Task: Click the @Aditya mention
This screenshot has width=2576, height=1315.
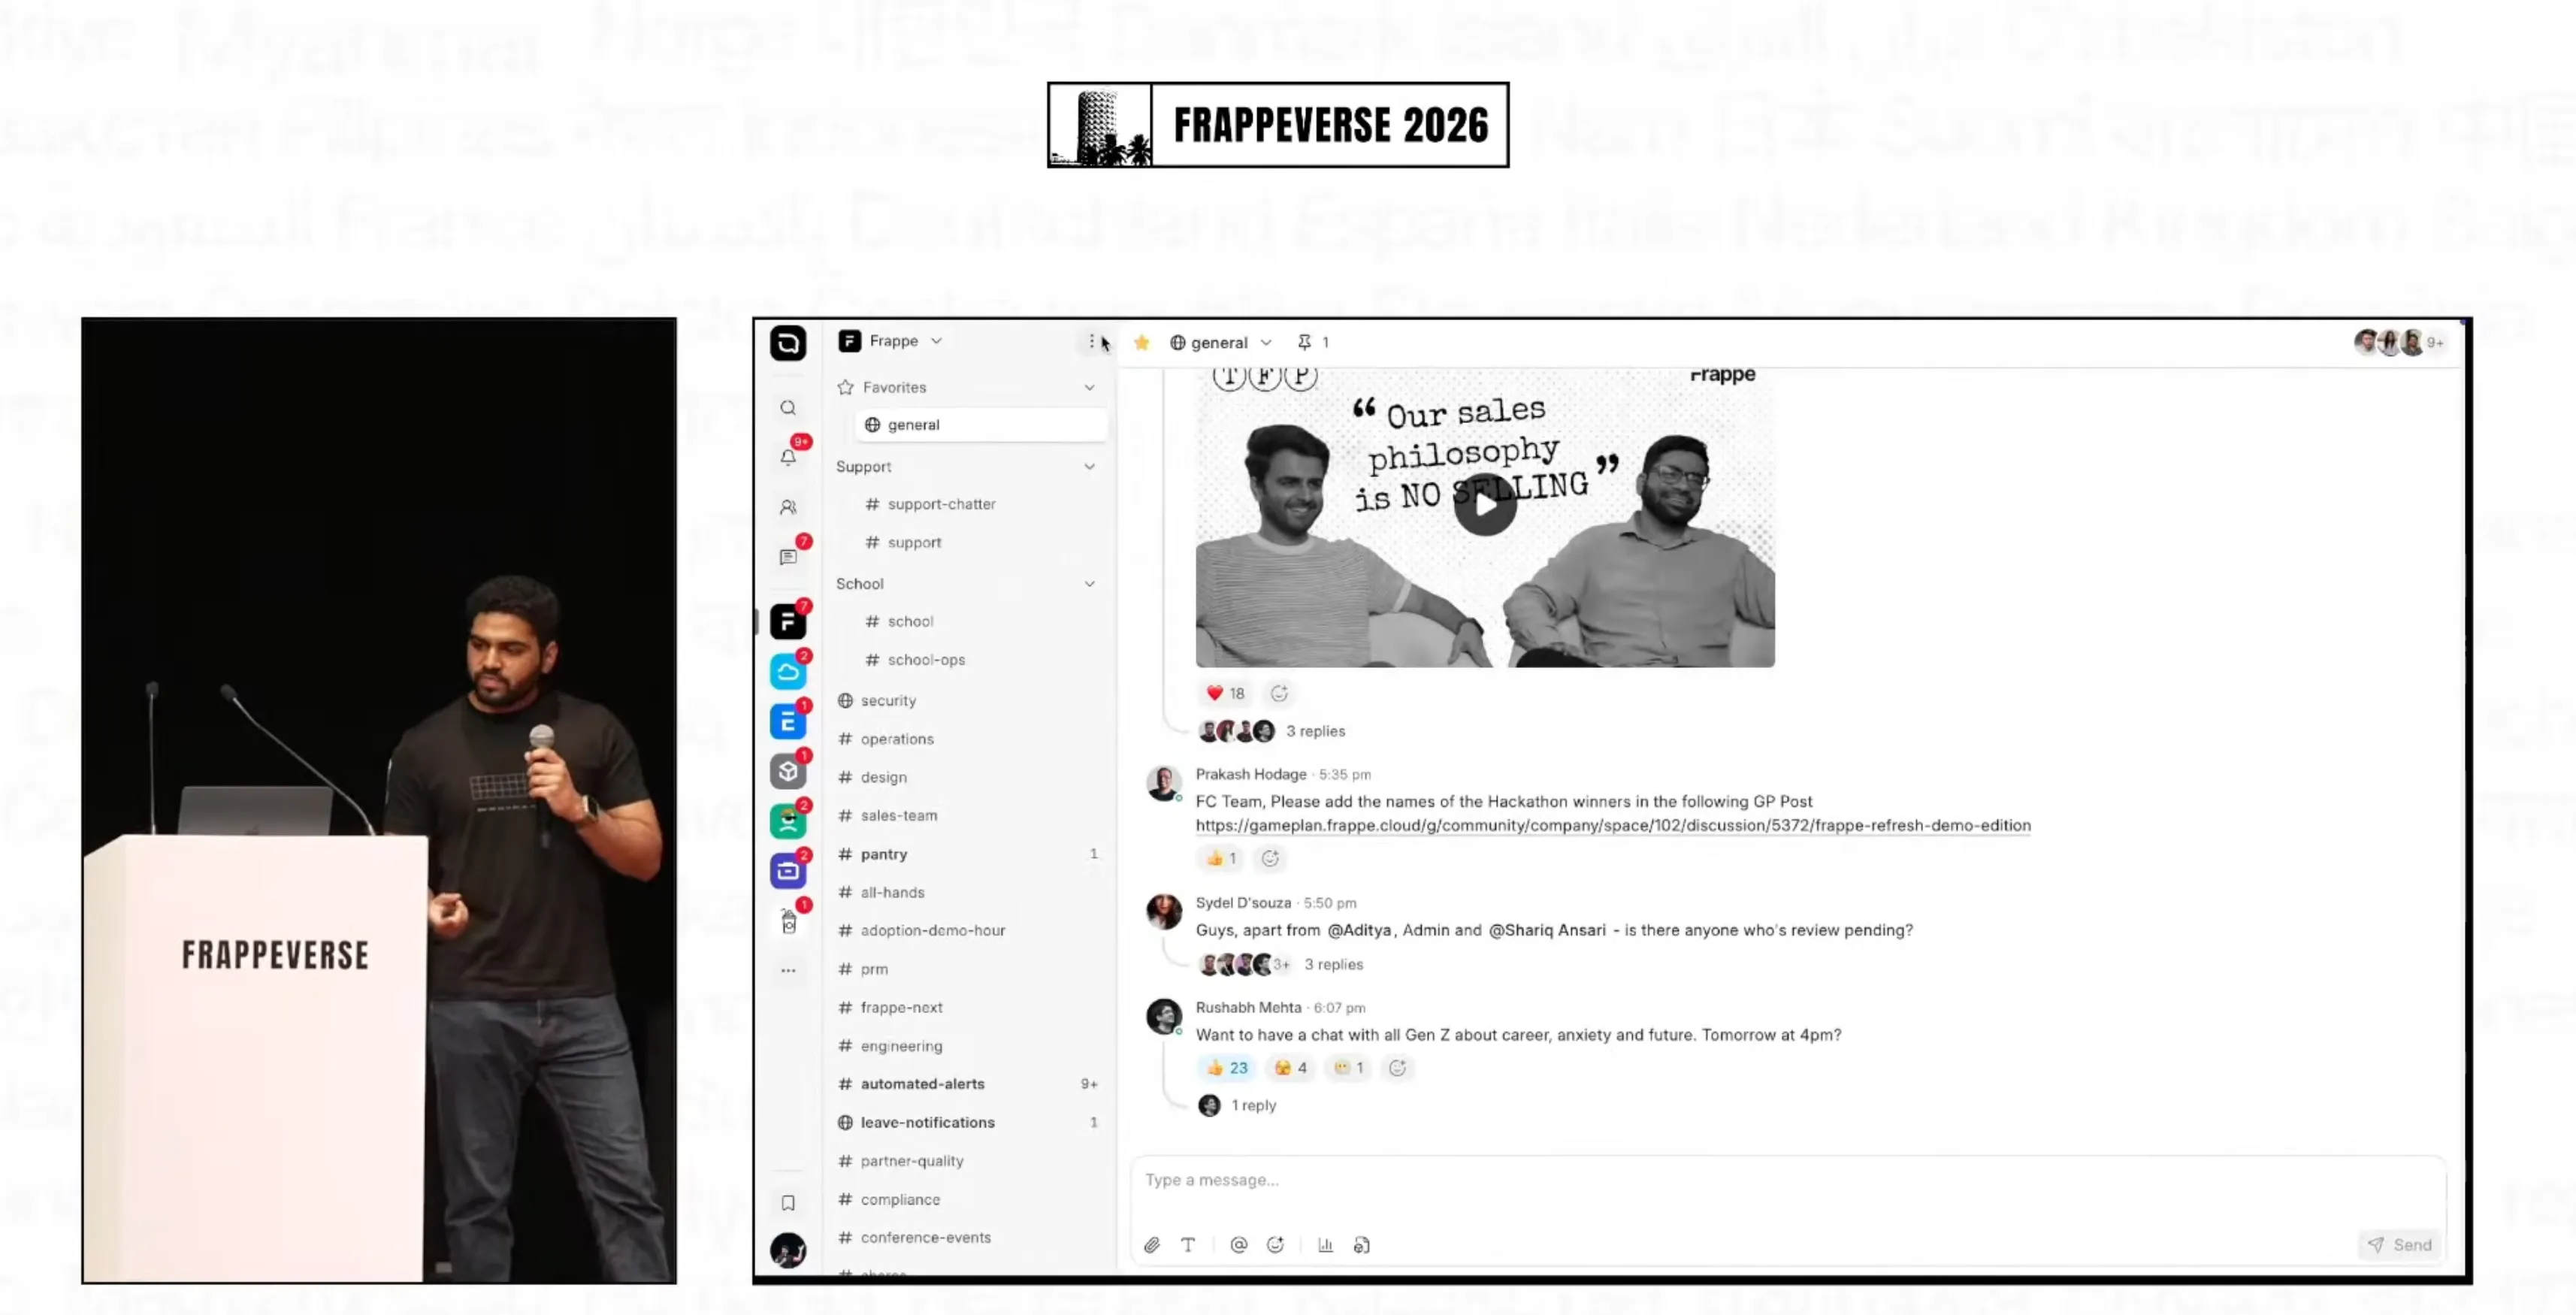Action: tap(1359, 930)
